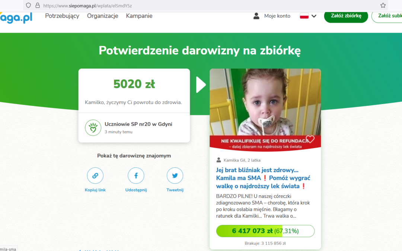Click the lock icon in address bar
The width and height of the screenshot is (402, 251).
click(38, 5)
